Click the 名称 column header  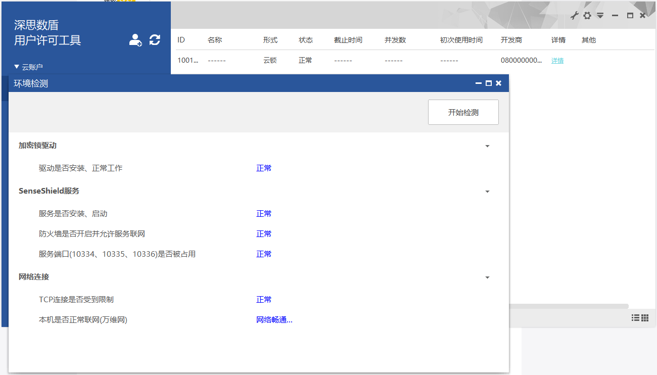(x=215, y=40)
